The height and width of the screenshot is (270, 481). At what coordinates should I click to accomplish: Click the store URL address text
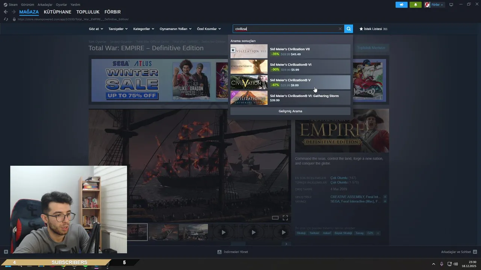(73, 19)
